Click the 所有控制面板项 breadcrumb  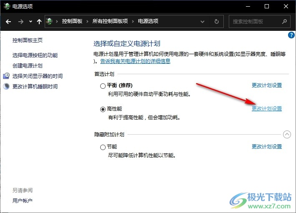110,21
